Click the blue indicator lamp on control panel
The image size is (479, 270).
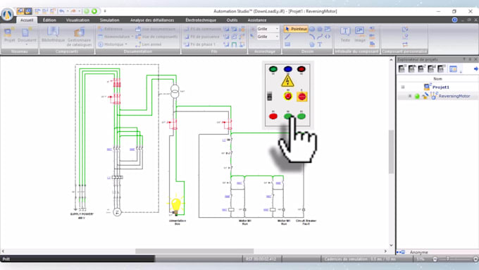click(287, 69)
